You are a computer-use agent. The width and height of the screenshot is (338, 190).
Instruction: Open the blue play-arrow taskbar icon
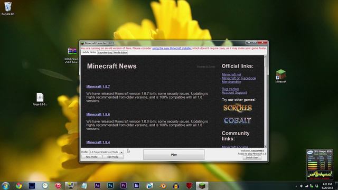[x=149, y=186]
